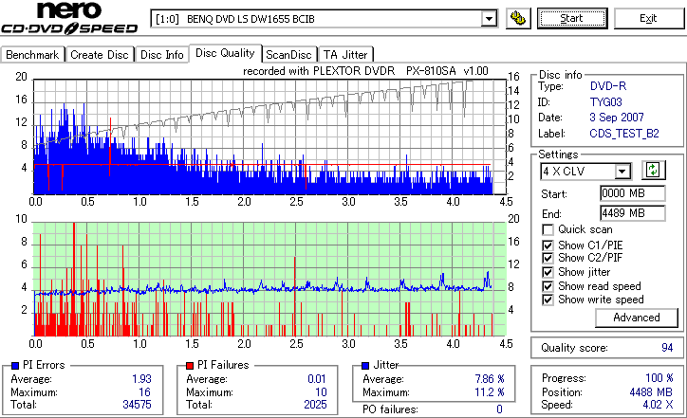Click the Start button
687x418 pixels.
coord(572,18)
